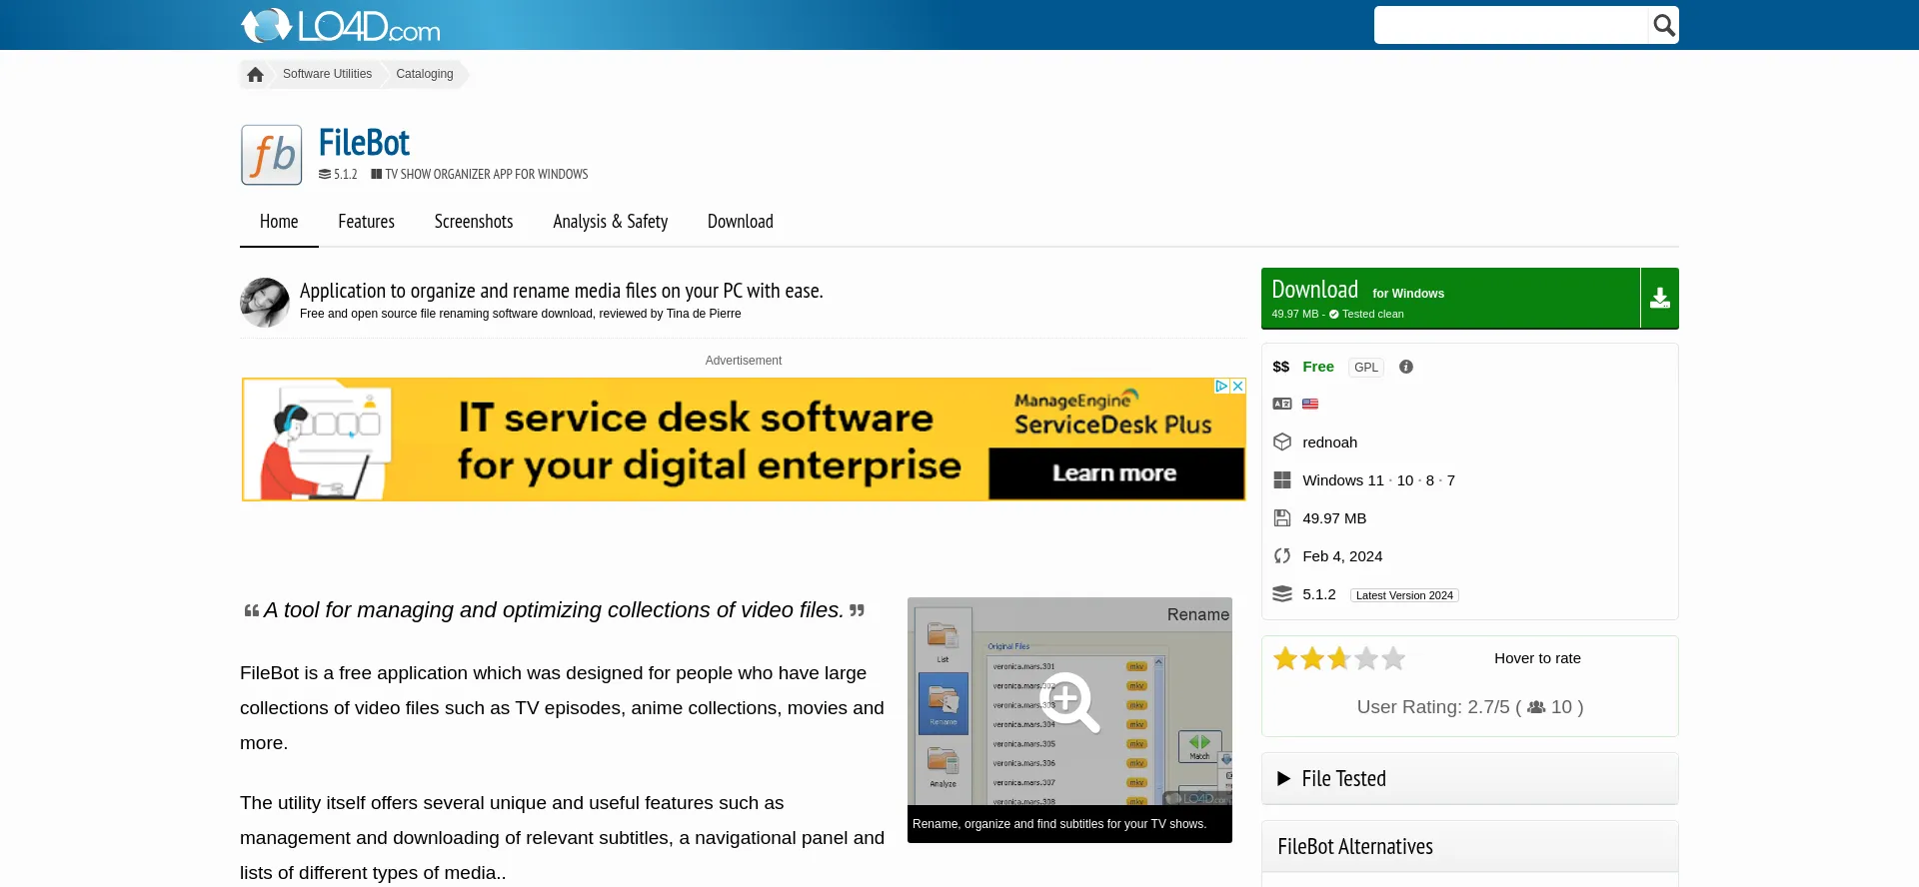
Task: Open Cataloging breadcrumb
Action: (424, 74)
